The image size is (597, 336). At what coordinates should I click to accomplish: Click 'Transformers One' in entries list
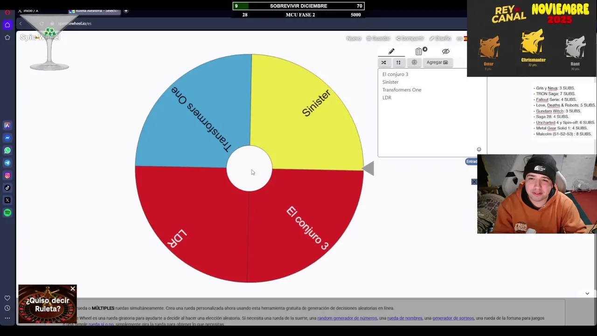coord(402,90)
